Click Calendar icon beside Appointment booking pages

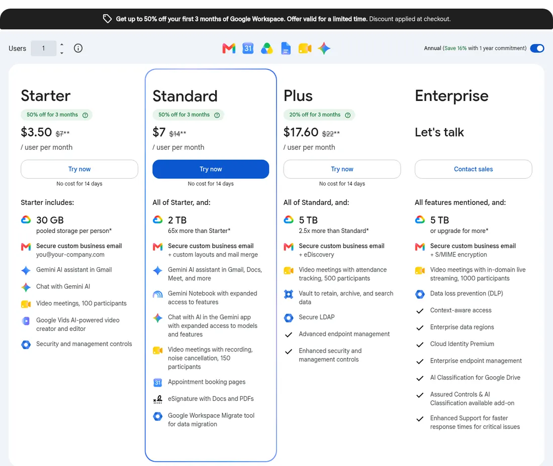(158, 383)
